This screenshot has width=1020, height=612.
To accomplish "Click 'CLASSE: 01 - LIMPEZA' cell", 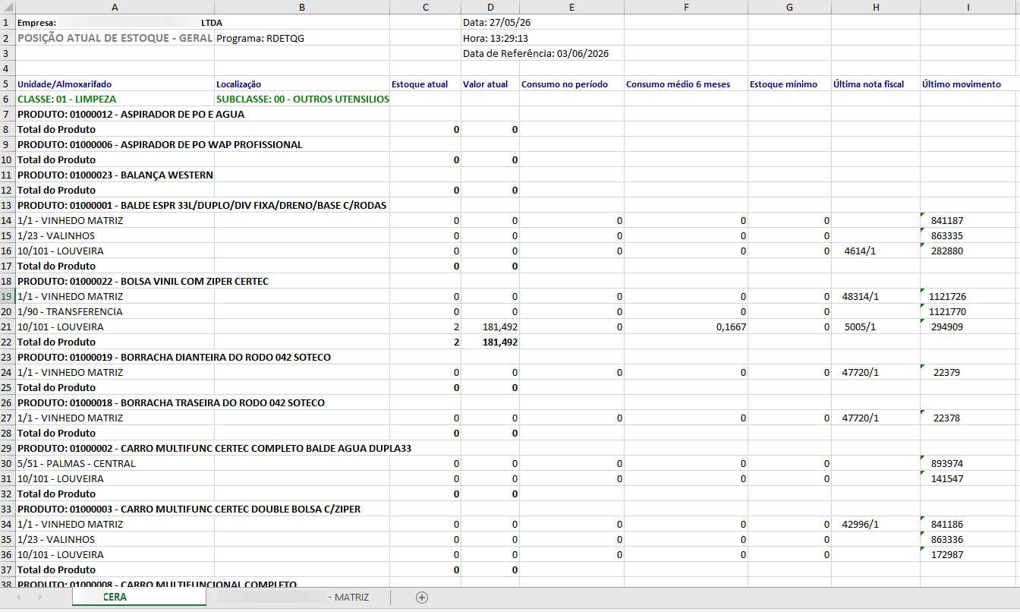I will coord(115,99).
